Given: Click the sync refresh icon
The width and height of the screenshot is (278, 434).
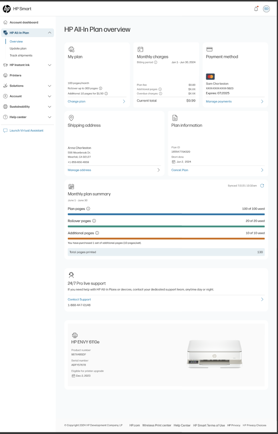Looking at the screenshot, I should pos(262,186).
